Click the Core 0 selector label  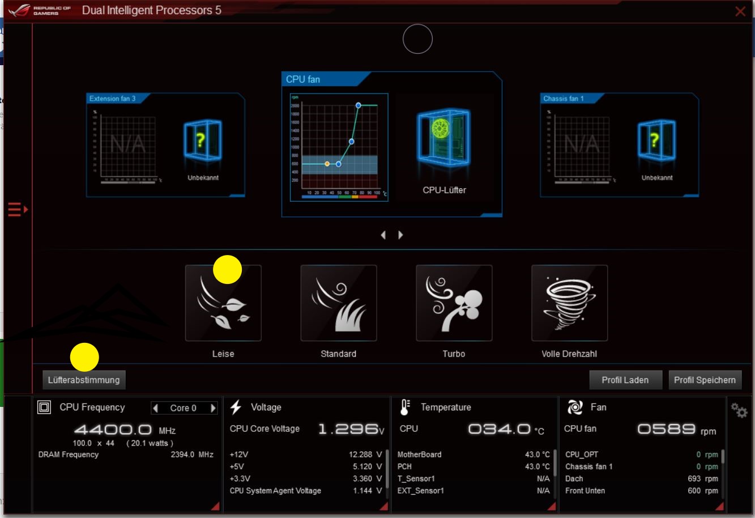pos(184,408)
